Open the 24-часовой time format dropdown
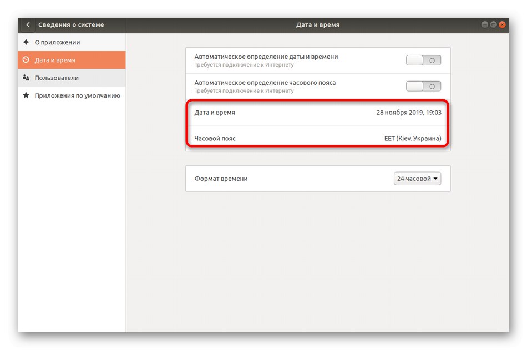Image resolution: width=527 pixels, height=350 pixels. [x=417, y=179]
